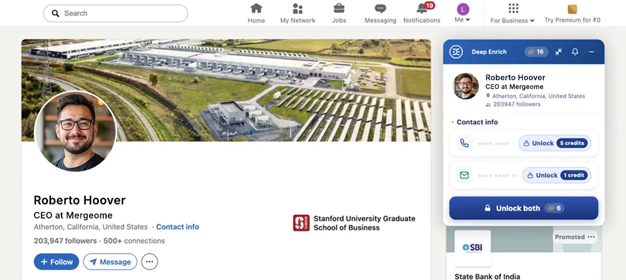This screenshot has height=280, width=626.
Task: Unlock phone number for 5 credits
Action: (555, 143)
